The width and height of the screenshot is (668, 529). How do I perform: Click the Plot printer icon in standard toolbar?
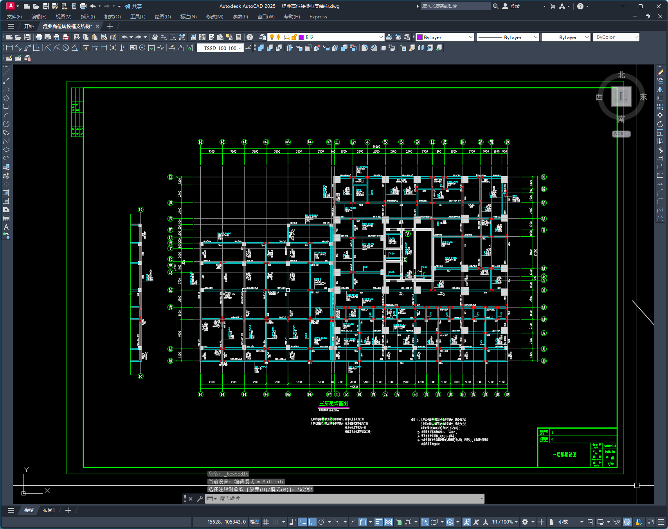[x=38, y=37]
